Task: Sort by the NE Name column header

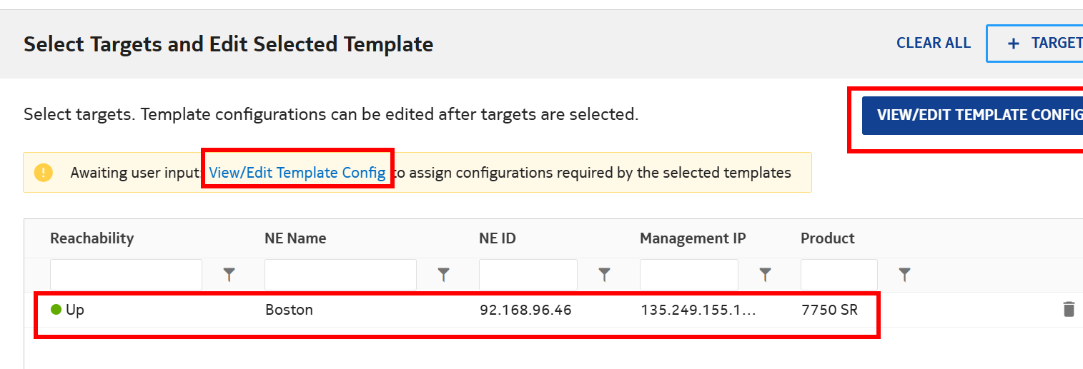Action: 295,238
